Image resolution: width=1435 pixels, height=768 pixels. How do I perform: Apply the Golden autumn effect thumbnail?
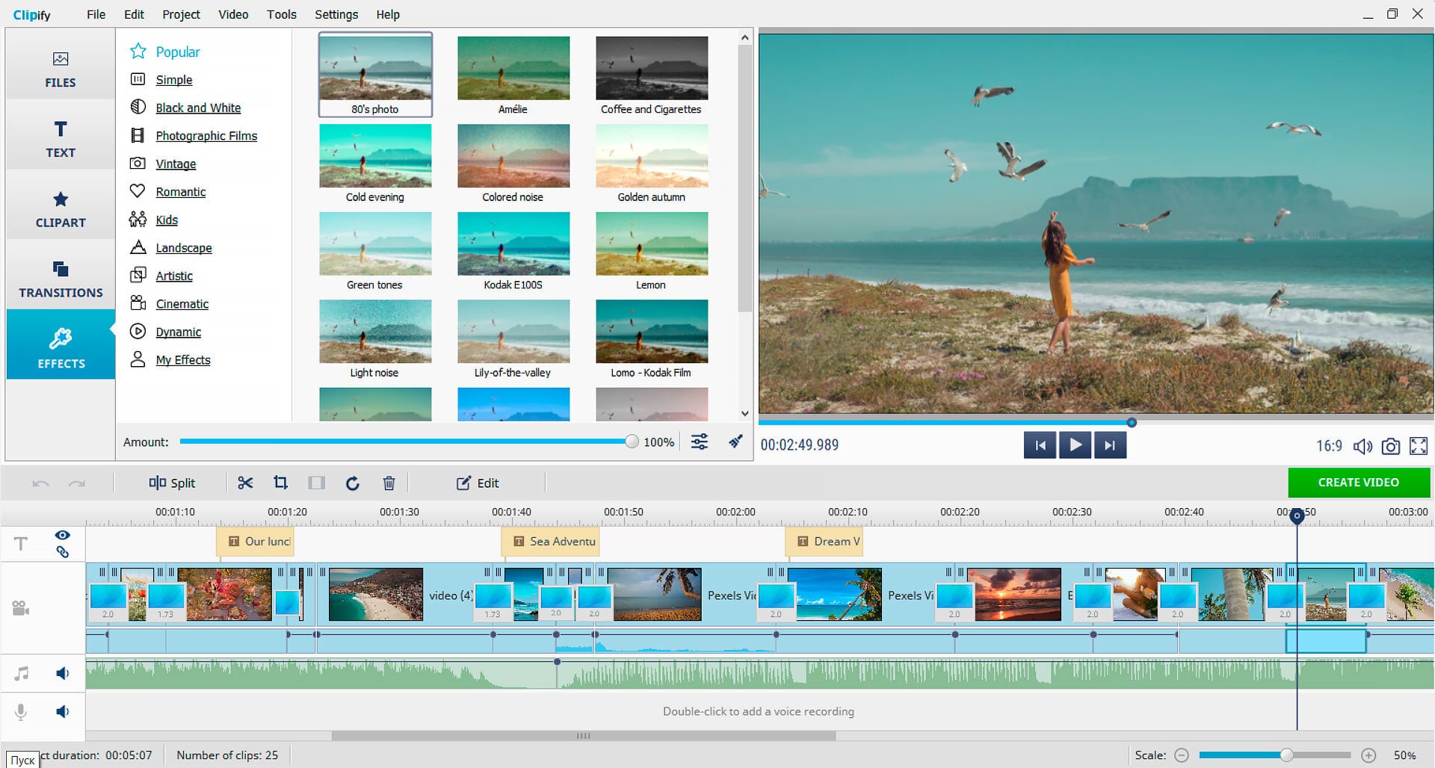[651, 157]
